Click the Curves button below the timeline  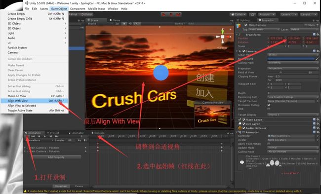(79, 186)
